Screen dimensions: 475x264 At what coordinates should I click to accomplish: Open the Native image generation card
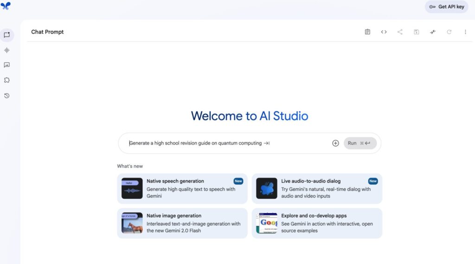tap(182, 223)
